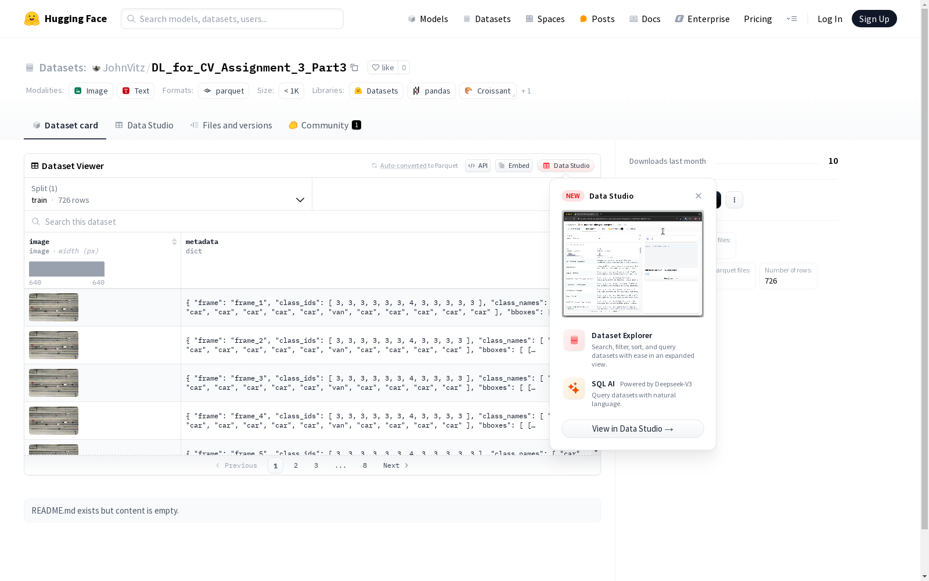
Task: Sort the image column with the sort arrows
Action: 174,242
